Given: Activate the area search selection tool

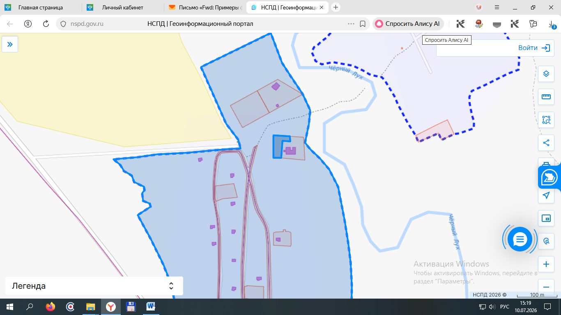Looking at the screenshot, I should pyautogui.click(x=546, y=120).
